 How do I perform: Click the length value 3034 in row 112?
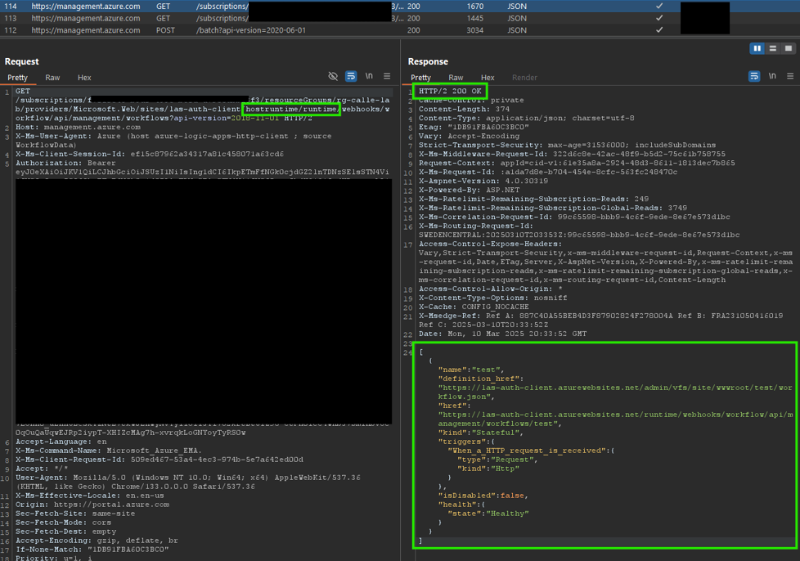point(475,30)
